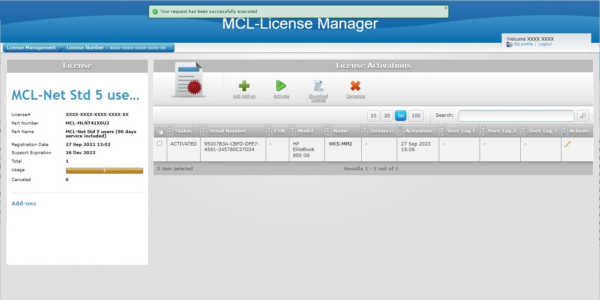This screenshot has height=300, width=600.
Task: Show 20 results per page
Action: click(x=387, y=116)
